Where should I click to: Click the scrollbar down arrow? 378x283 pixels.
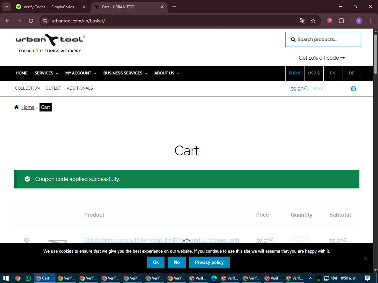coord(375,270)
